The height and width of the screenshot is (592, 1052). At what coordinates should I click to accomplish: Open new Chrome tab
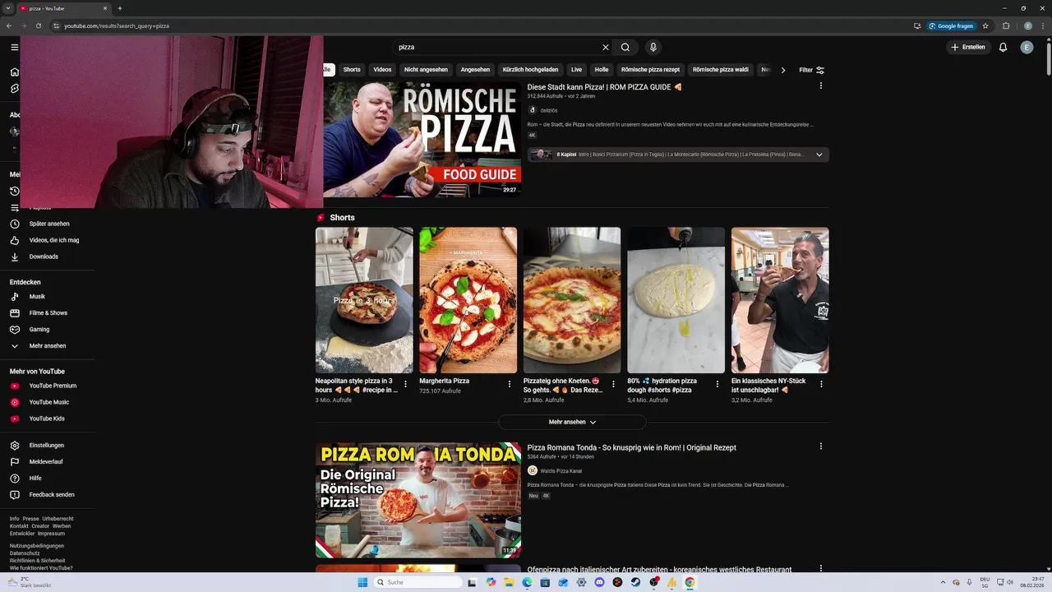(120, 8)
